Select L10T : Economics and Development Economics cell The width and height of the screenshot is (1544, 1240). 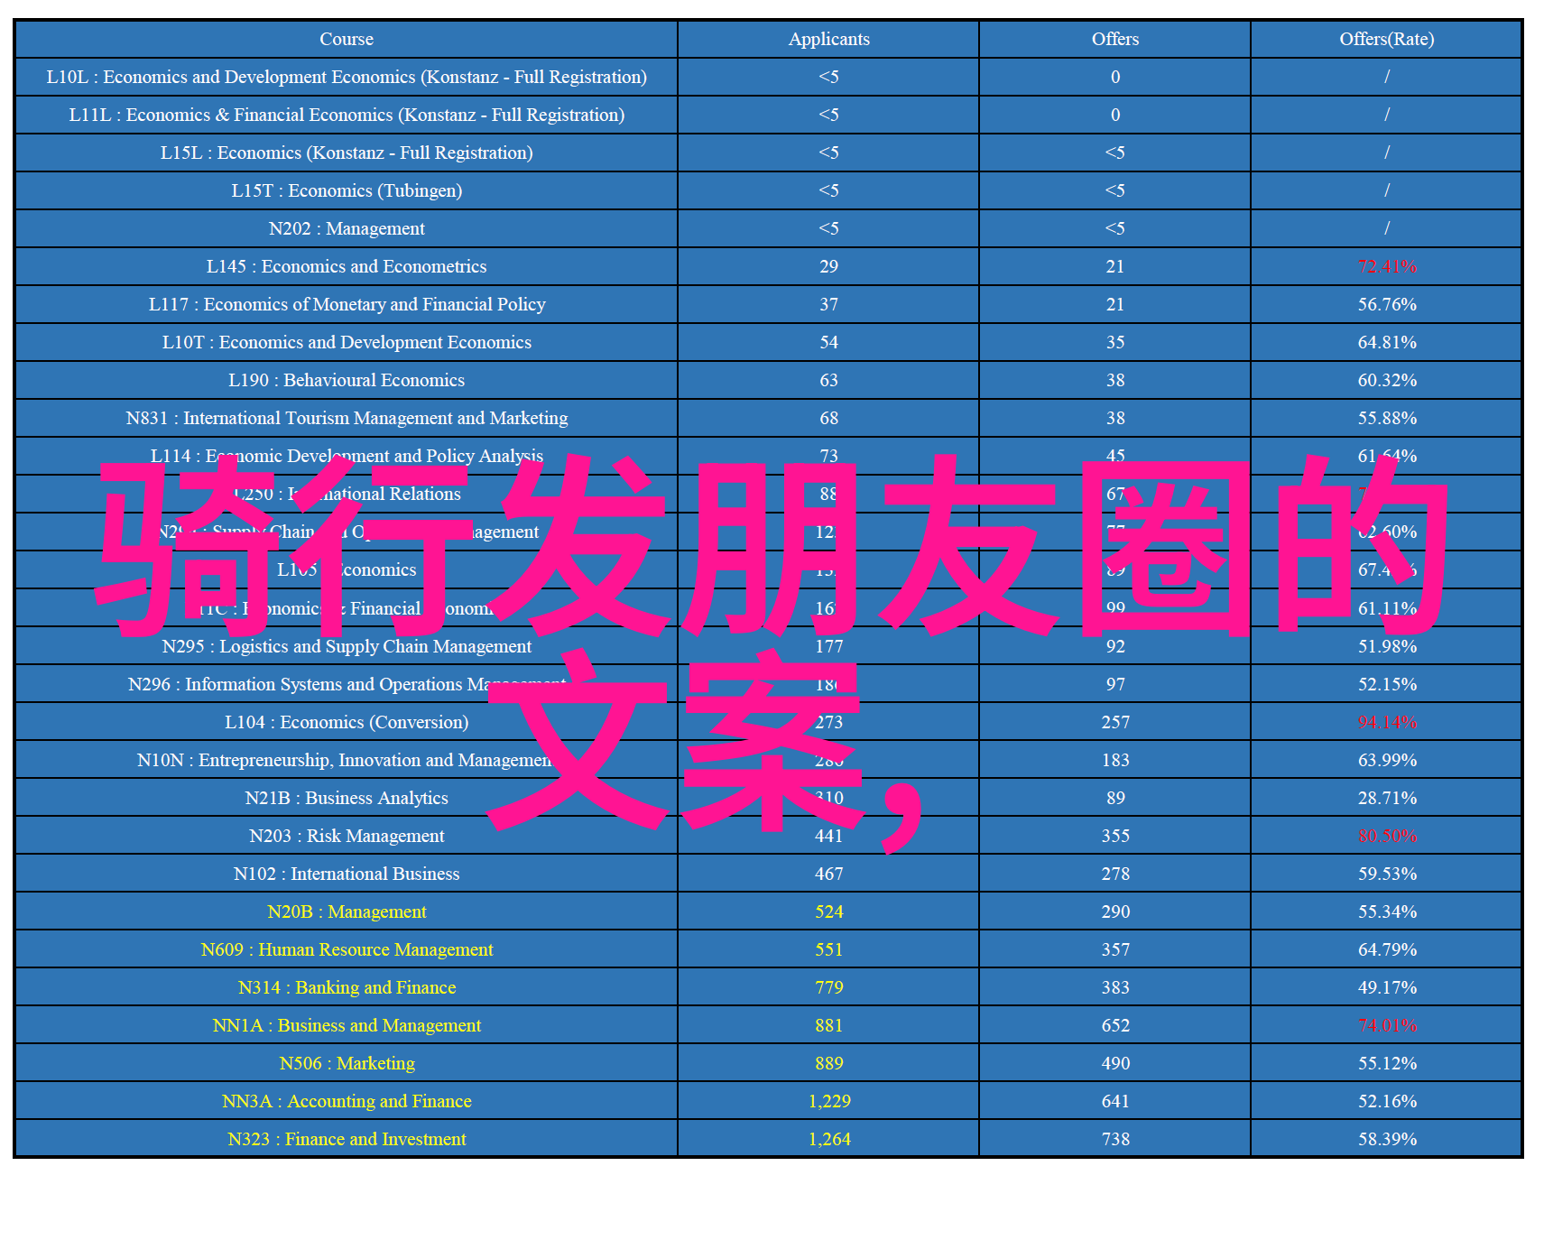(x=347, y=342)
